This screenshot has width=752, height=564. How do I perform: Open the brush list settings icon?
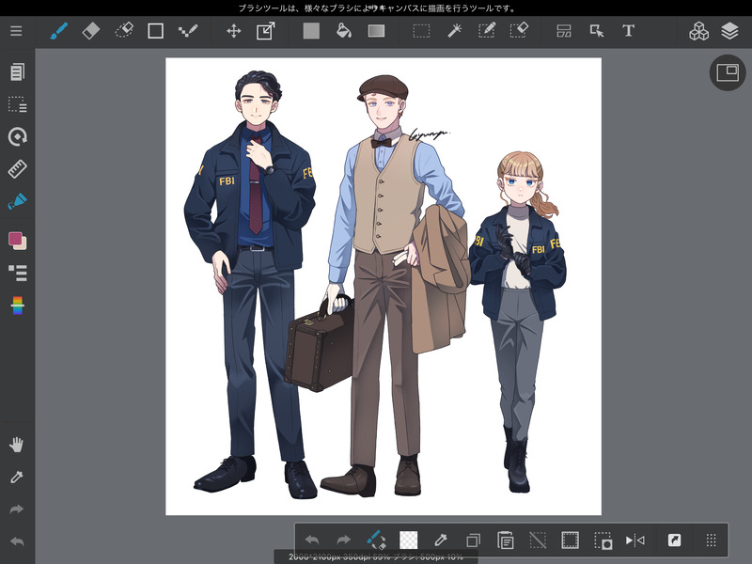pyautogui.click(x=17, y=273)
